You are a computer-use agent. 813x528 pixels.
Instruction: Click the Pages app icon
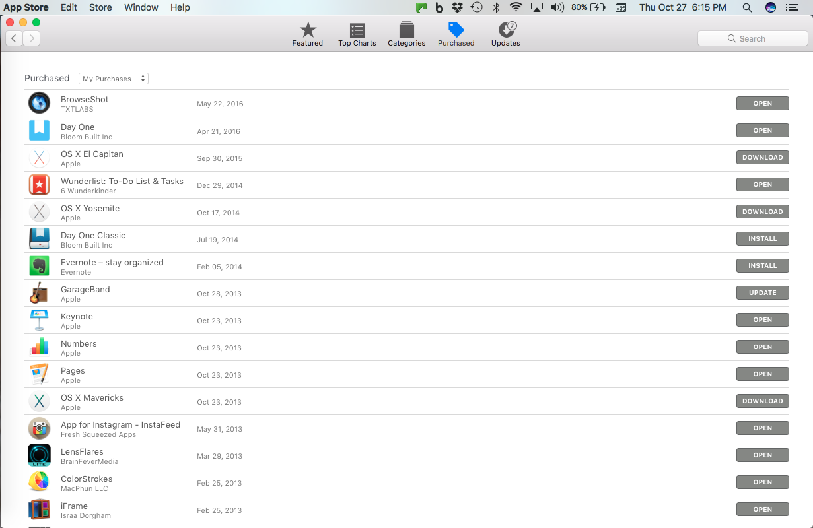(40, 374)
